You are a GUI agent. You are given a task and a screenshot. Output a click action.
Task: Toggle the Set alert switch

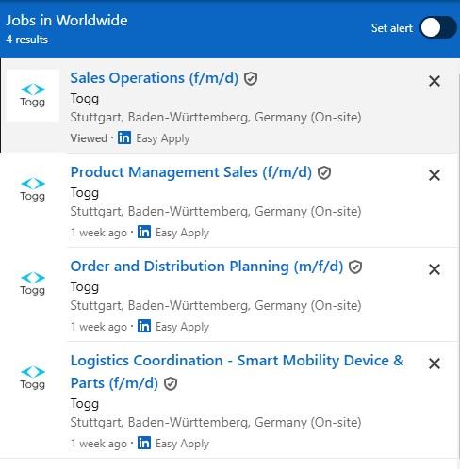coord(438,28)
